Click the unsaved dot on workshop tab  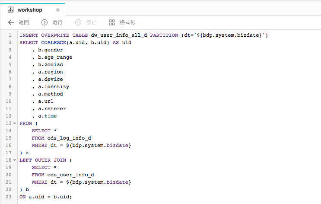(x=58, y=10)
